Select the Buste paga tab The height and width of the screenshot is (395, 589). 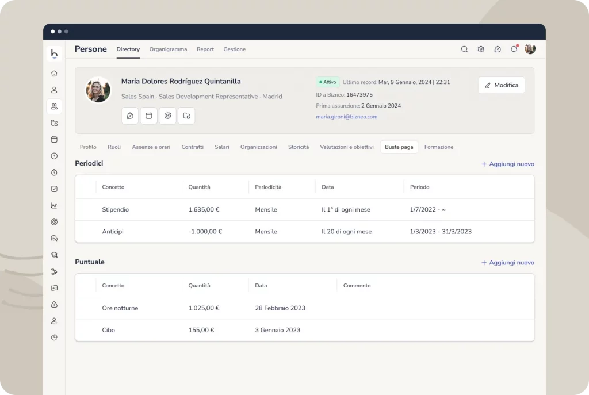pyautogui.click(x=399, y=147)
